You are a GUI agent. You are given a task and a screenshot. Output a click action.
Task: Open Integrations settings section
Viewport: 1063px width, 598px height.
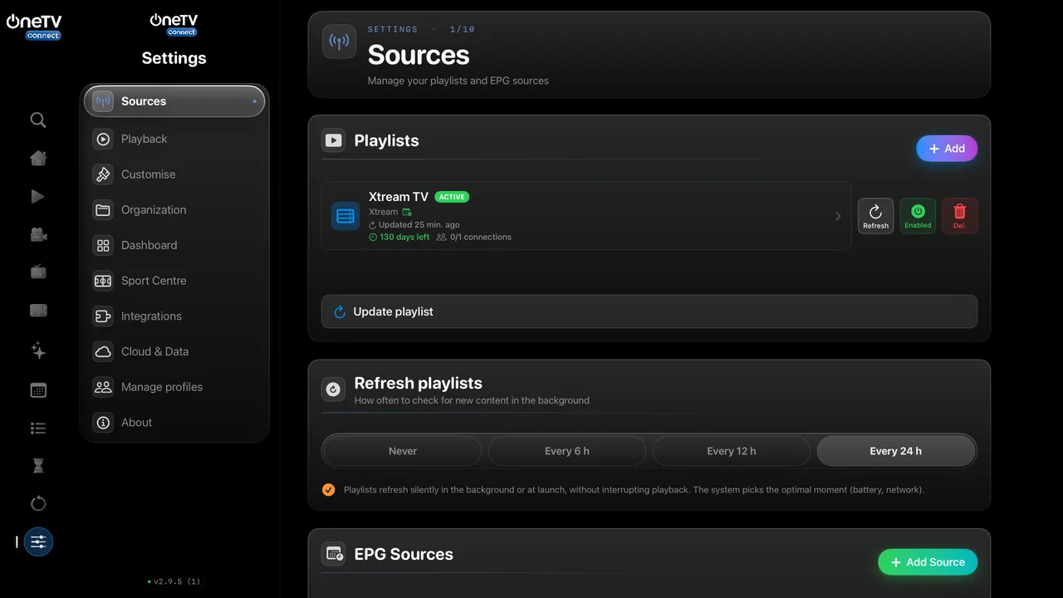(174, 316)
